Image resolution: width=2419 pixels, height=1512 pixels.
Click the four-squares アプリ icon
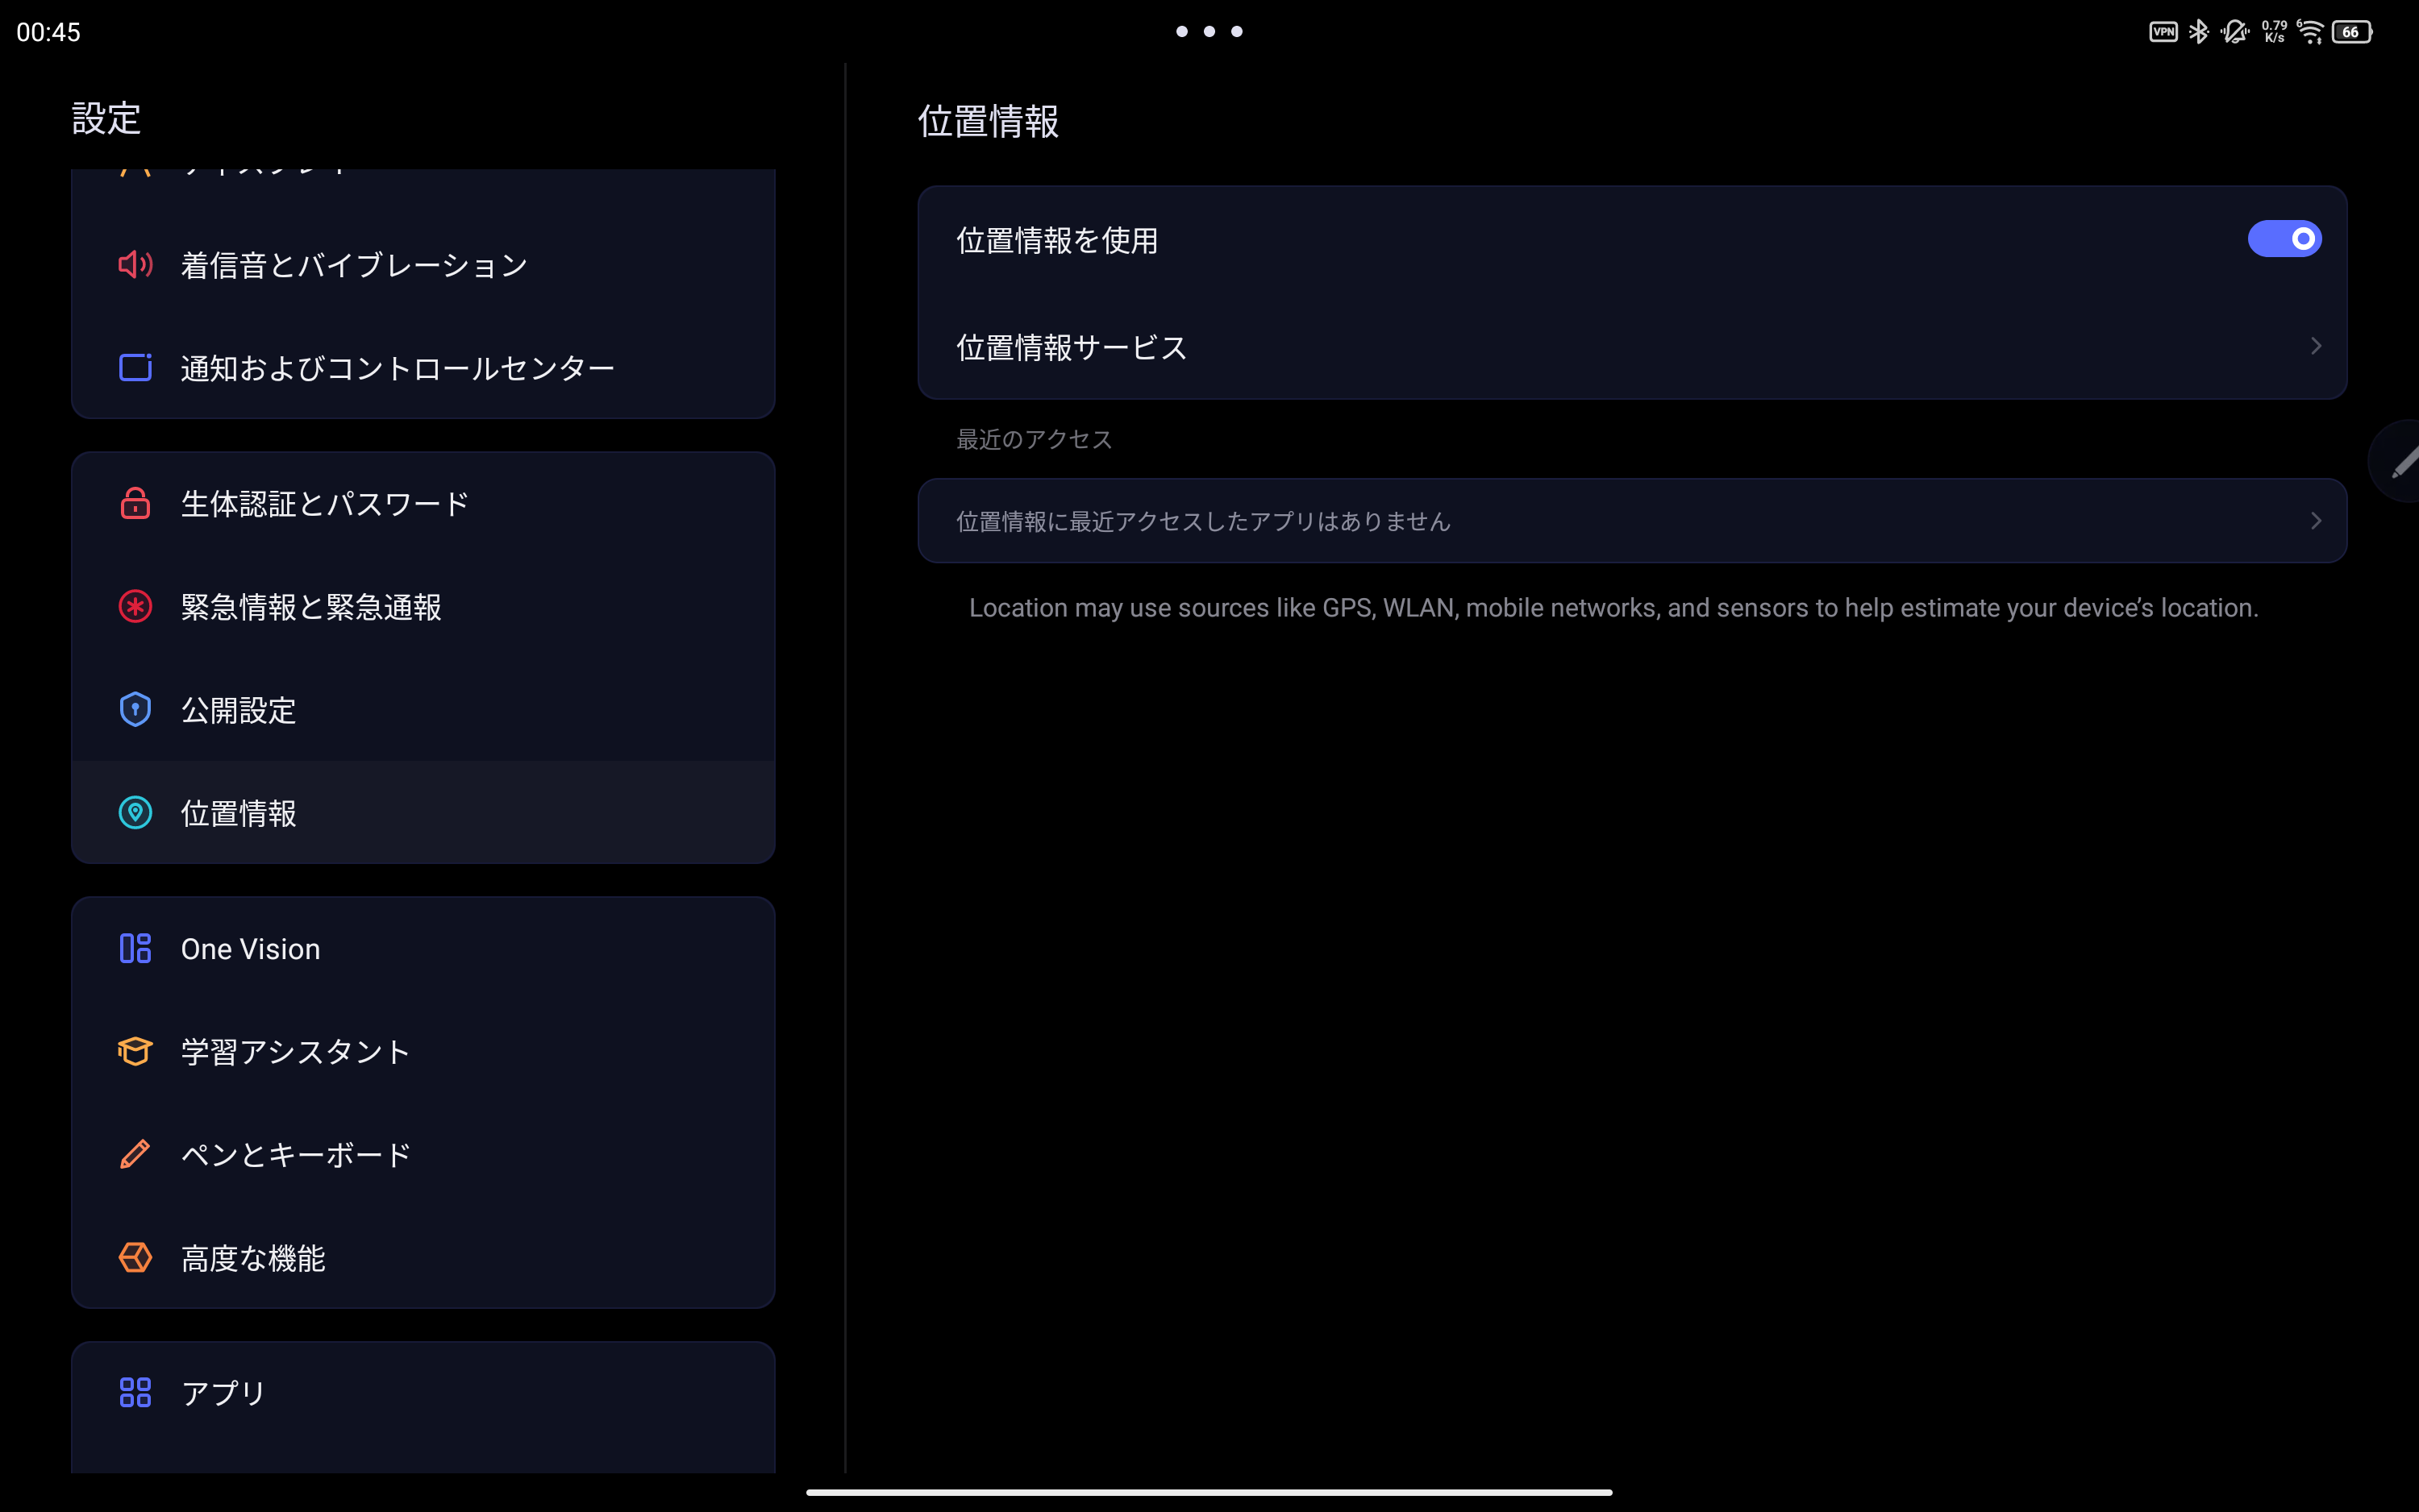click(135, 1392)
